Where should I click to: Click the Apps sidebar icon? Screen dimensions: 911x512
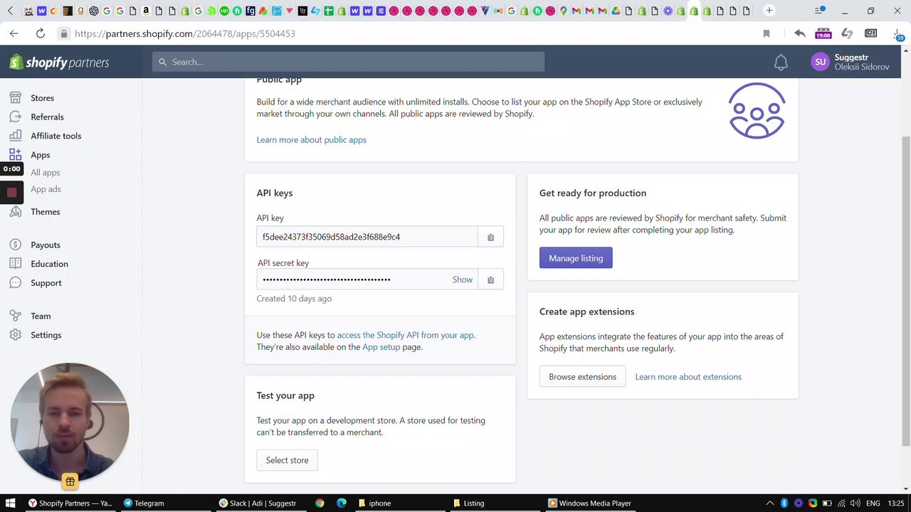tap(16, 154)
